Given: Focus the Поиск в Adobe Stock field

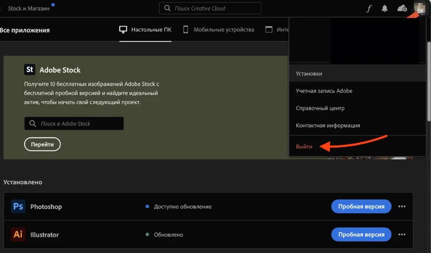Looking at the screenshot, I should click(x=79, y=124).
